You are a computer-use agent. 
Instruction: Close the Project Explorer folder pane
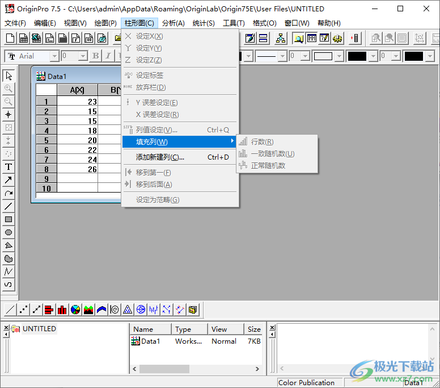coord(6,328)
